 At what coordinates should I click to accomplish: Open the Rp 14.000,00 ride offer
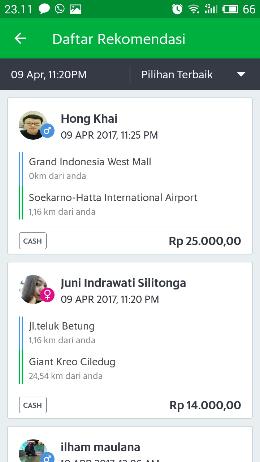pyautogui.click(x=205, y=405)
